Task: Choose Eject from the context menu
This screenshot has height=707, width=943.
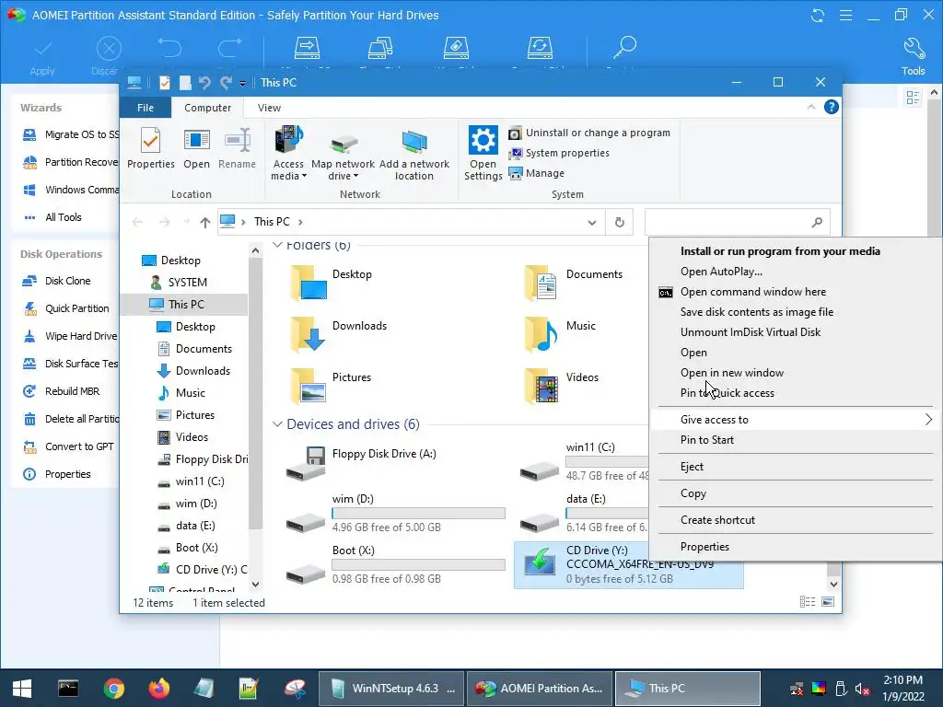Action: pos(692,467)
